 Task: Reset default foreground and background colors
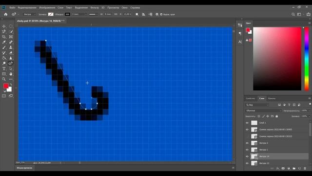pyautogui.click(x=4, y=91)
